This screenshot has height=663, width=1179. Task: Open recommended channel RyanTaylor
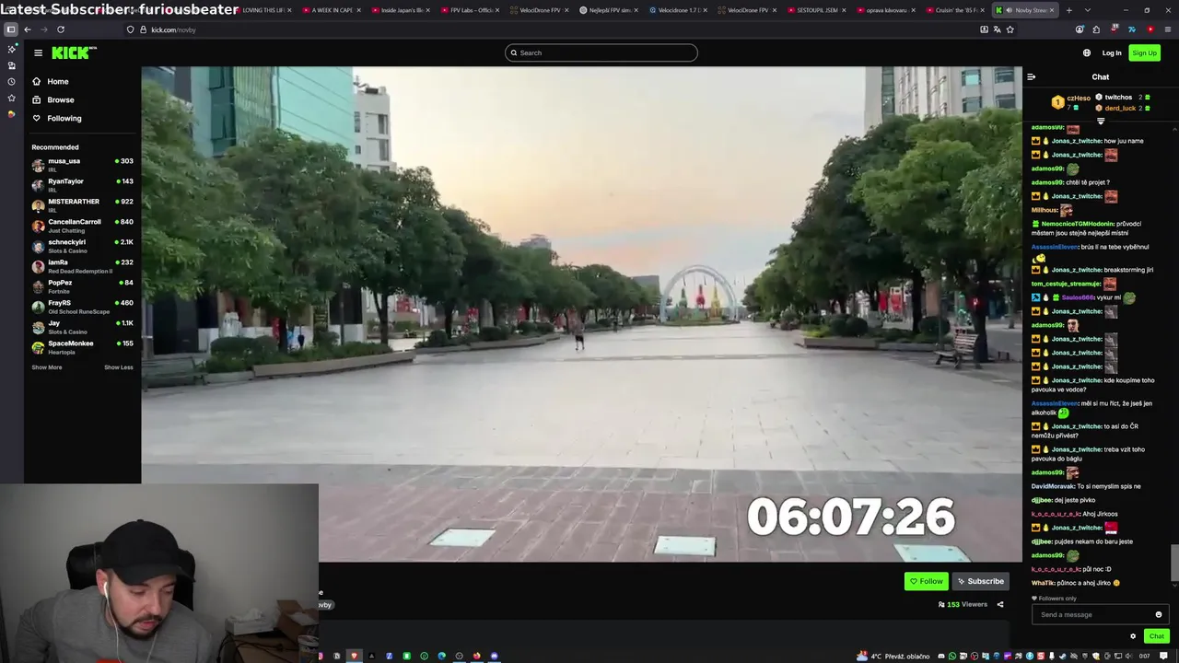tap(82, 184)
